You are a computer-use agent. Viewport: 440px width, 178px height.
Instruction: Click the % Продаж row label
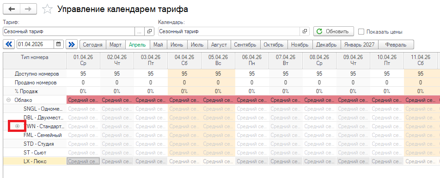pos(26,91)
